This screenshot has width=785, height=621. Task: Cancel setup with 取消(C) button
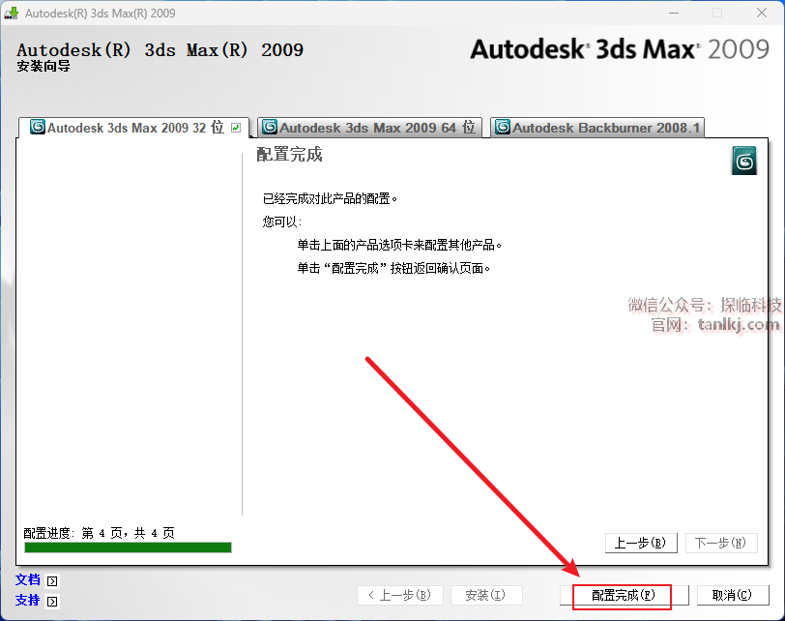coord(733,596)
